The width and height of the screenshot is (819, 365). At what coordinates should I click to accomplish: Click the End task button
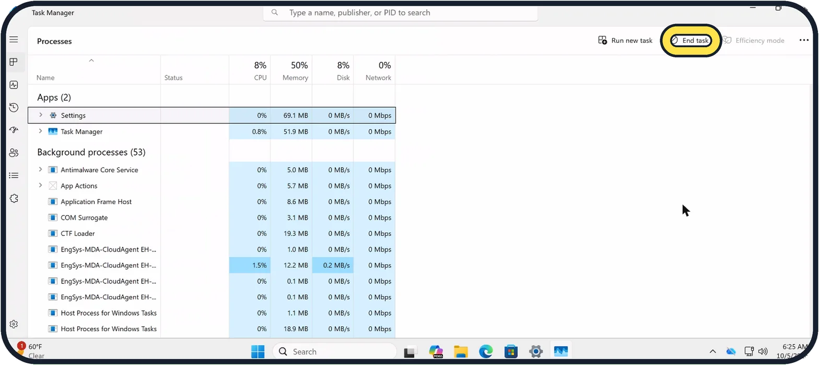click(691, 40)
